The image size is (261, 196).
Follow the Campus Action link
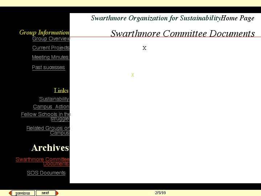[51, 107]
